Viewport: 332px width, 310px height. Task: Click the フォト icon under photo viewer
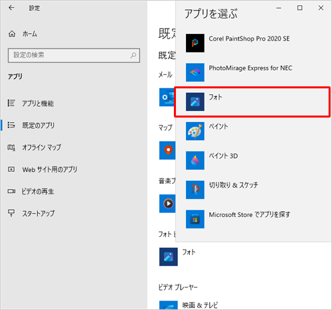pyautogui.click(x=169, y=257)
